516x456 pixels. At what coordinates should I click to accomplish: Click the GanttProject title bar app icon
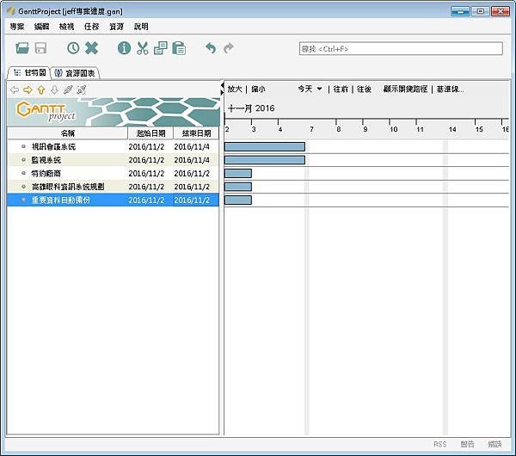(x=11, y=11)
